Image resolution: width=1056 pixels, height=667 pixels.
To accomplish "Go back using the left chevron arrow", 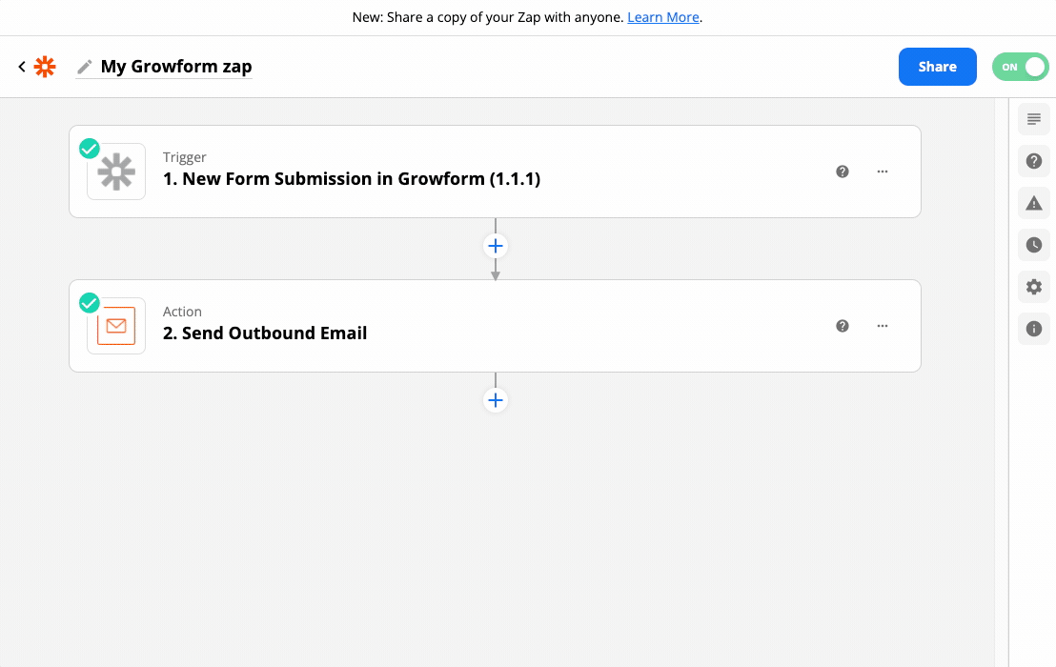I will 22,67.
